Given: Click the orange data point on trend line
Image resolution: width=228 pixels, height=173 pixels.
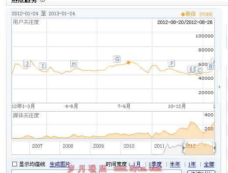Looking at the screenshot, I should [x=128, y=63].
